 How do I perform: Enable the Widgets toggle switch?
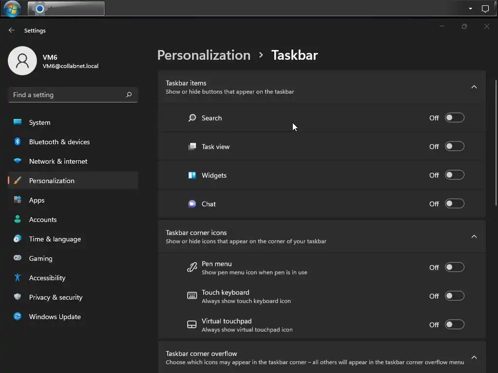454,175
